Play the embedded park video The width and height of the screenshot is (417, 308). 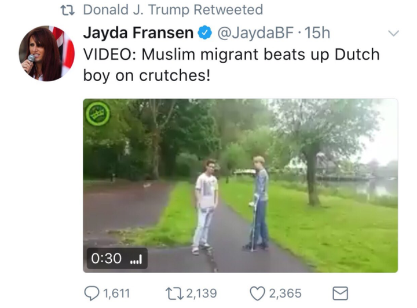(240, 186)
